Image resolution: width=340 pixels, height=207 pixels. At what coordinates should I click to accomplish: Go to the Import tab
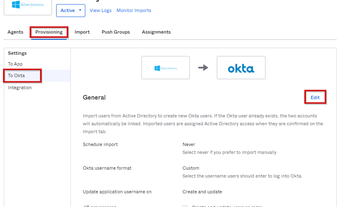[x=82, y=32]
